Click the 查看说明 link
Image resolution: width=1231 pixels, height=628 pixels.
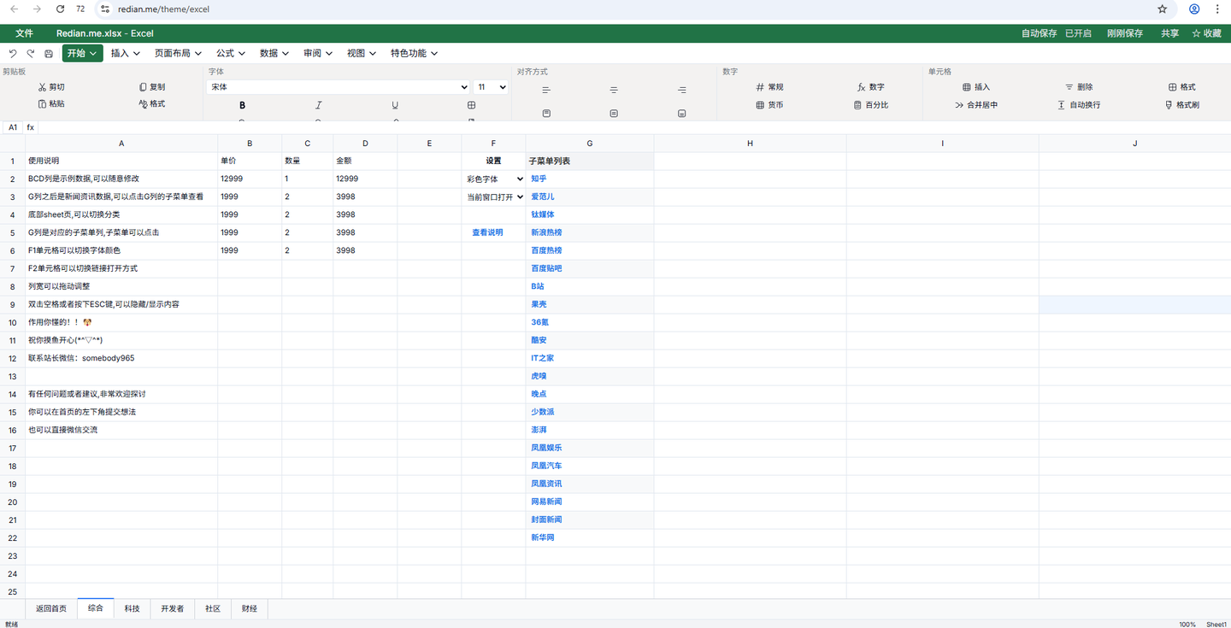[487, 232]
